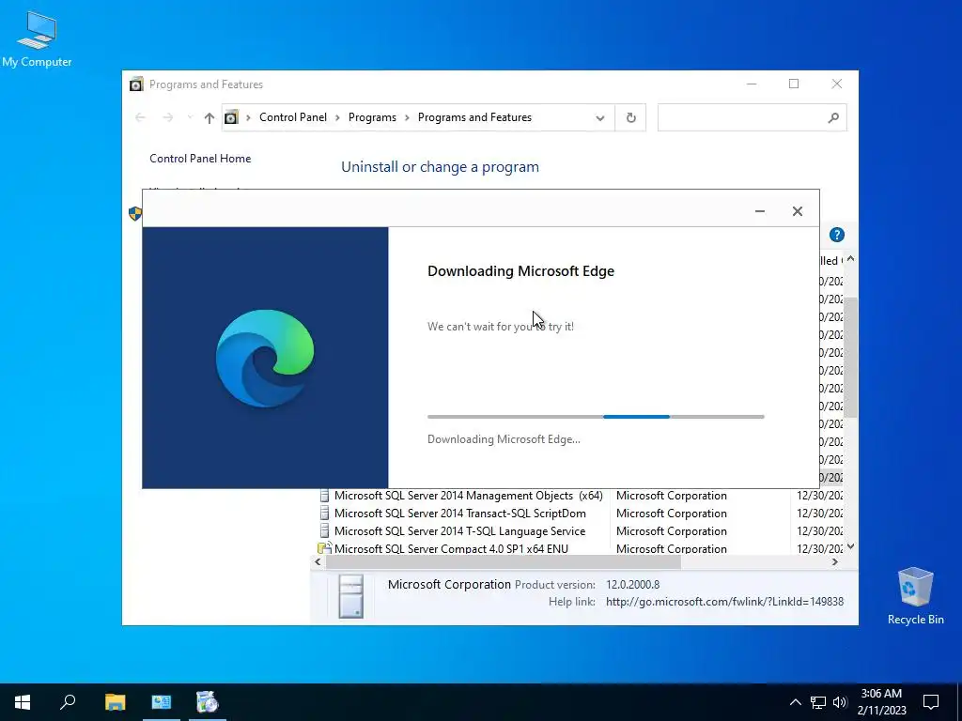
Task: Select Microsoft SQL Server 2014 Transact-SQL ScriptDom
Action: [x=459, y=514]
